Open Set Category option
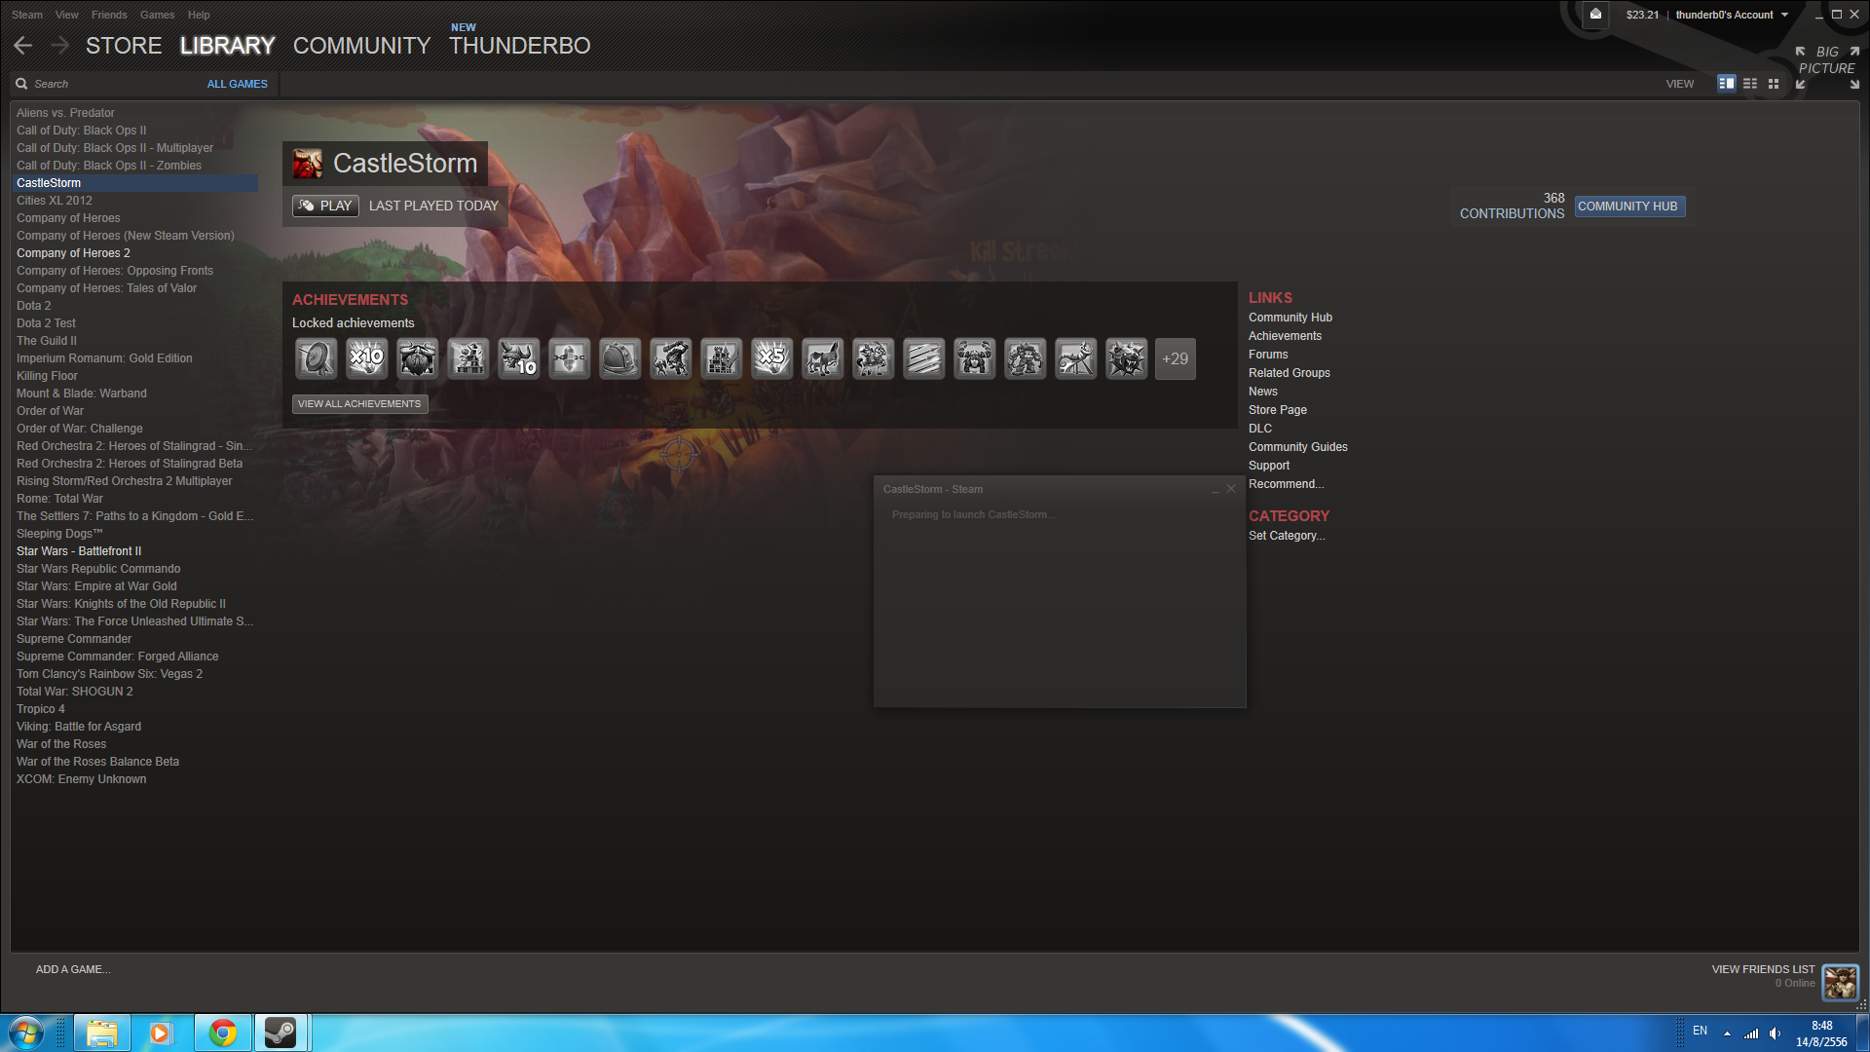 pyautogui.click(x=1286, y=536)
